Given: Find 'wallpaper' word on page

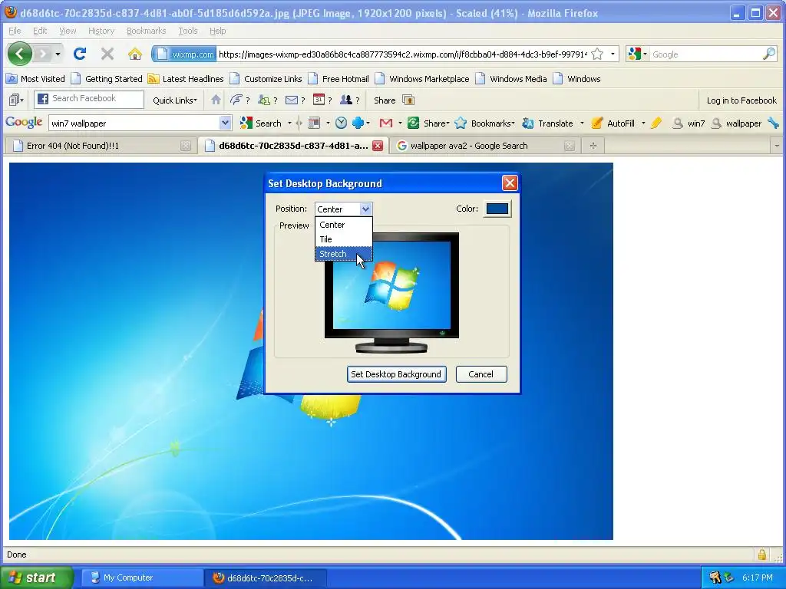Looking at the screenshot, I should click(x=737, y=123).
